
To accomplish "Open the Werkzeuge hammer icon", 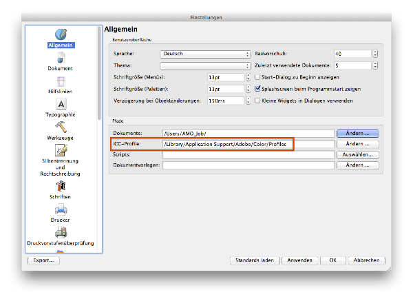I will pyautogui.click(x=61, y=127).
